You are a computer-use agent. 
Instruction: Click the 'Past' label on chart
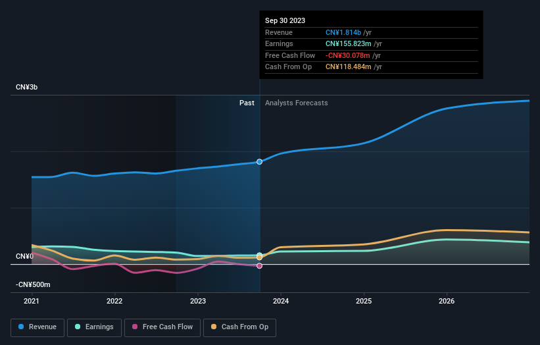247,103
